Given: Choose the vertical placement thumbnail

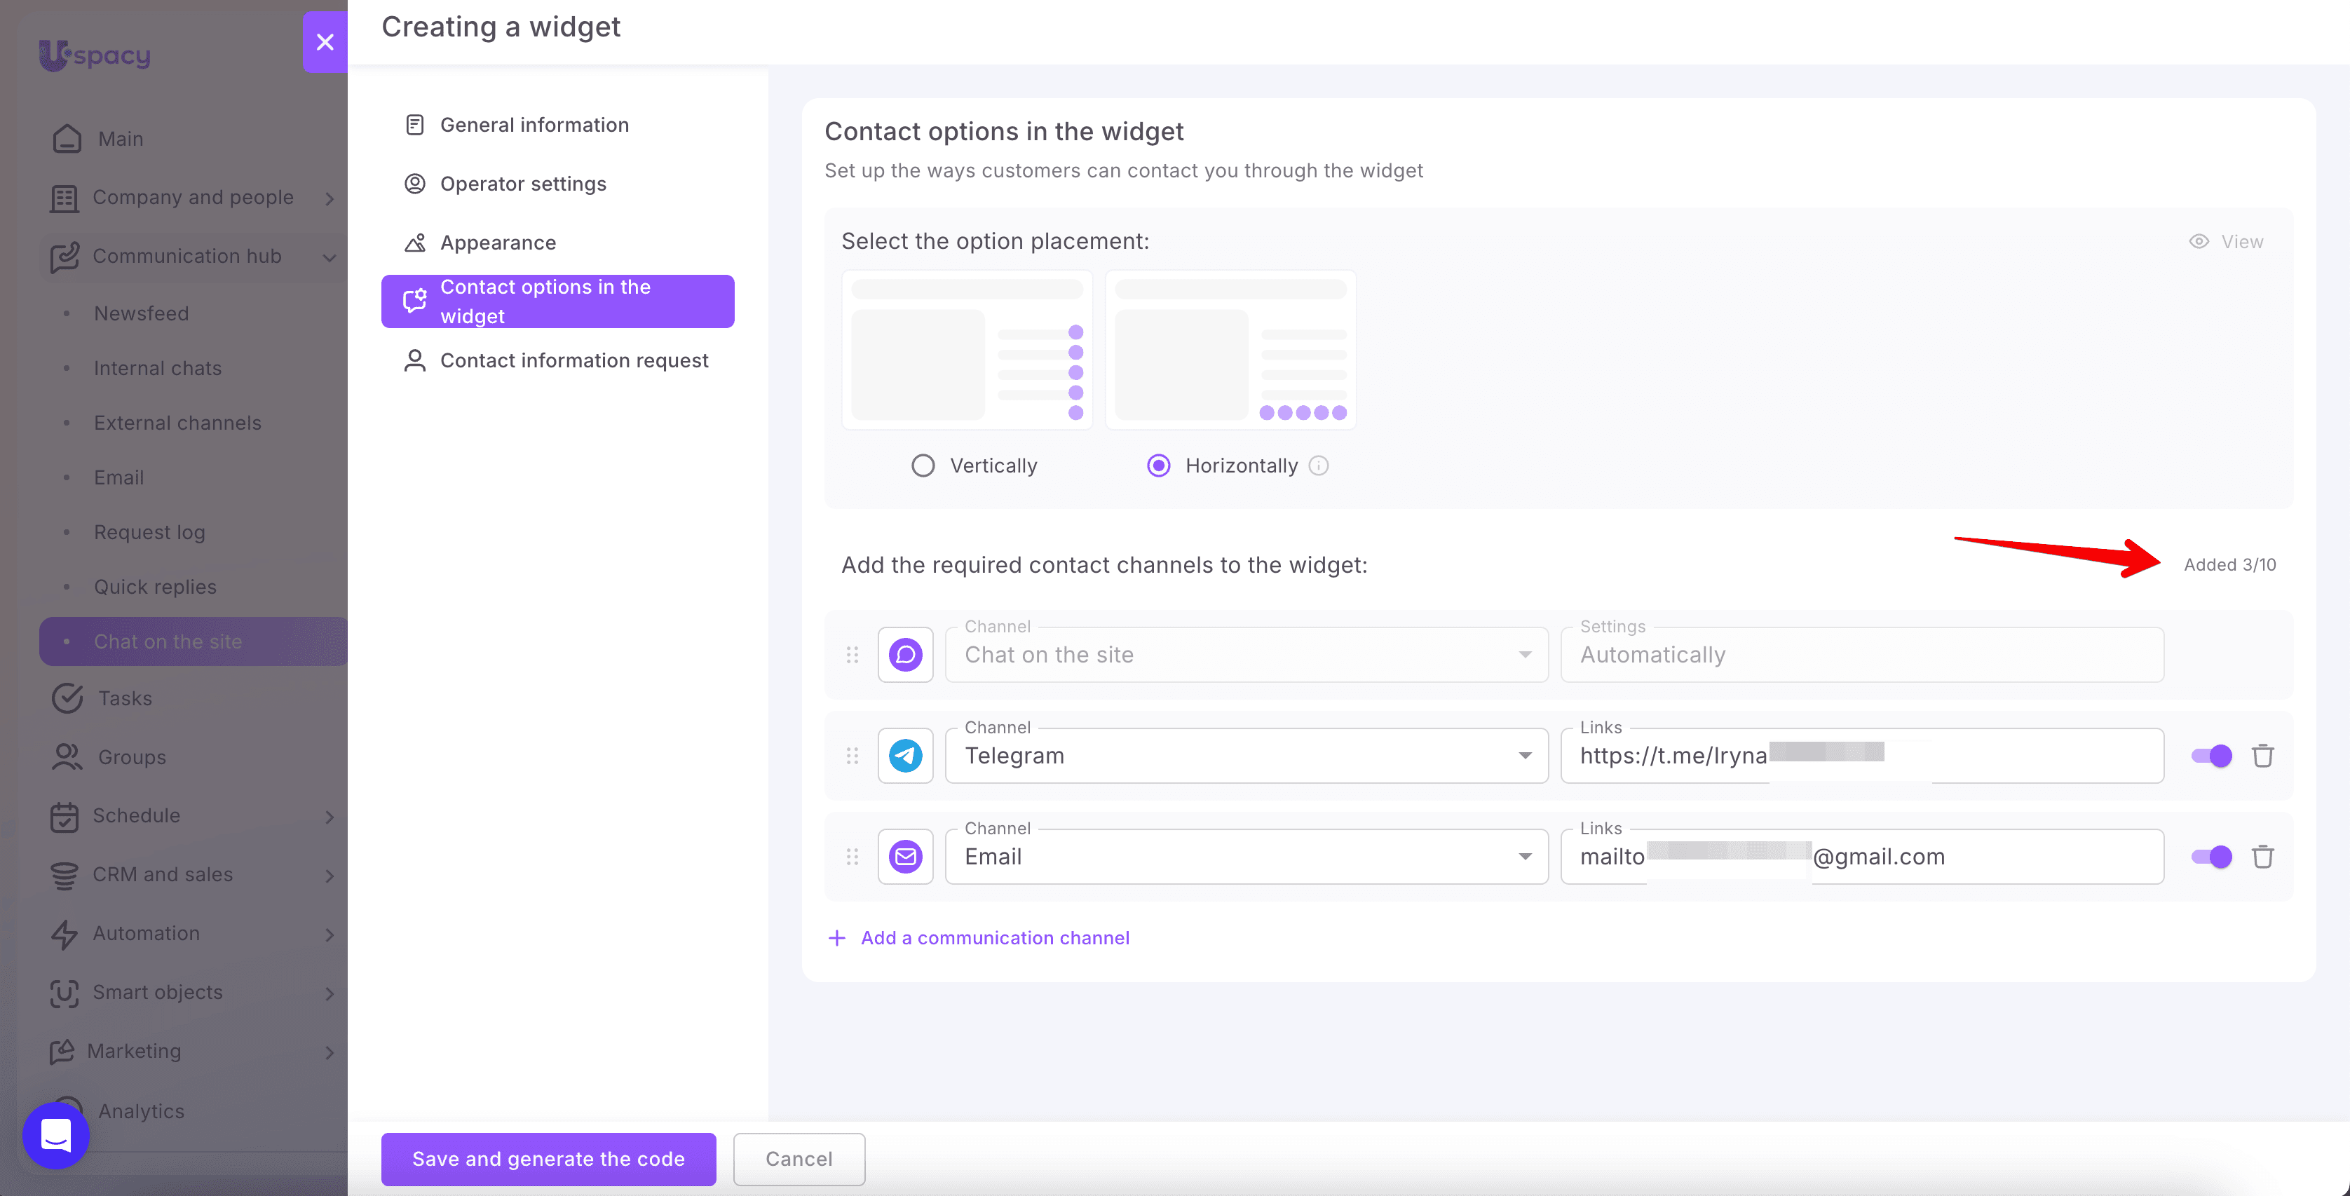Looking at the screenshot, I should 967,349.
